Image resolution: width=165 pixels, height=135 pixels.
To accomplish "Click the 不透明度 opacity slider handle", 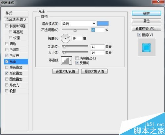I will coord(75,30).
